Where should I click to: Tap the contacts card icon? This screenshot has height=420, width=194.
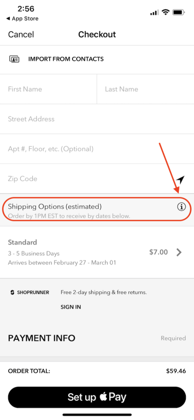point(14,59)
